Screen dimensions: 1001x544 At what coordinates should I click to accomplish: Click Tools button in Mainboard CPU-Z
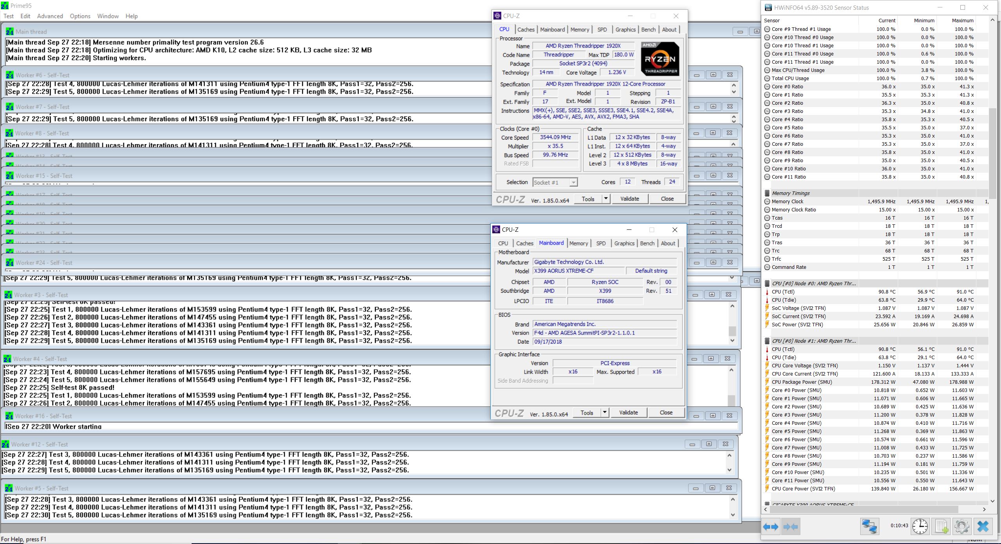coord(587,412)
